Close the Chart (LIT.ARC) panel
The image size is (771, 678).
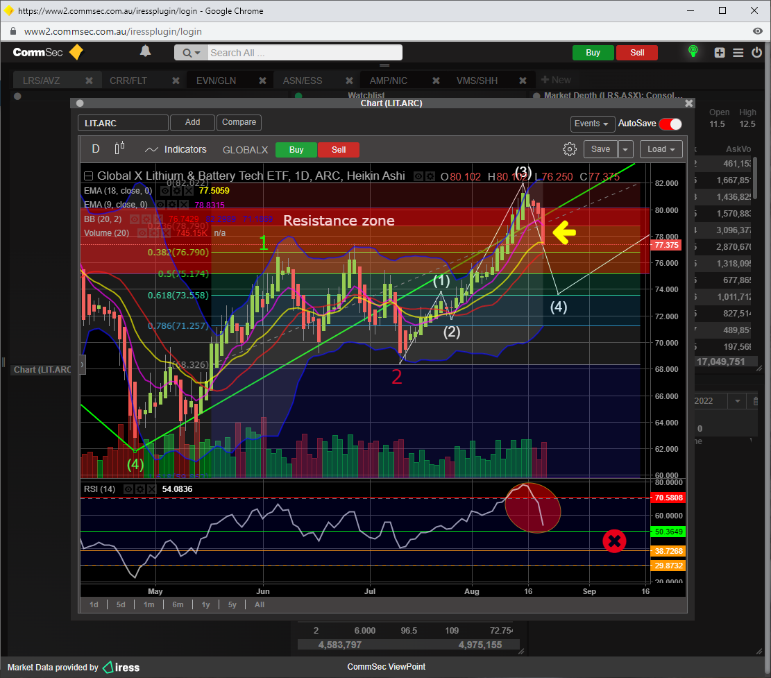(x=689, y=103)
